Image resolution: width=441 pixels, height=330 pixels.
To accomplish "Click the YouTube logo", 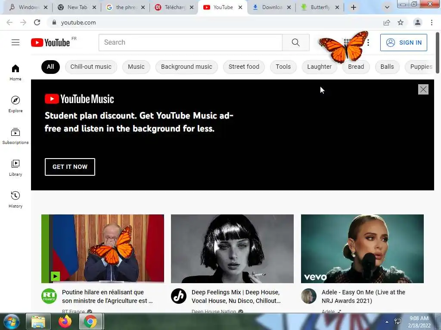I will pos(50,43).
